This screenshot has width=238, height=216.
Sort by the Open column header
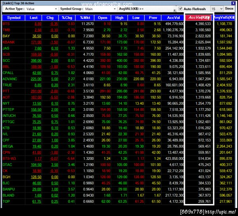[103, 18]
